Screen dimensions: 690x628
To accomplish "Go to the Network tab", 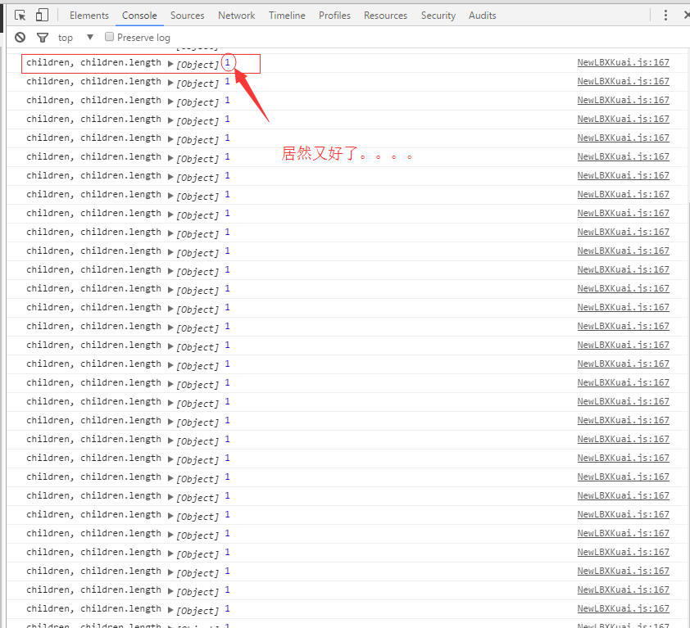I will tap(236, 16).
